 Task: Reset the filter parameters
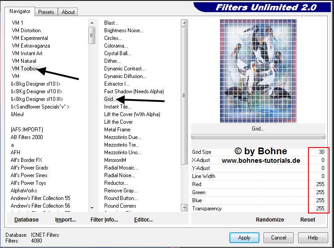pyautogui.click(x=308, y=220)
